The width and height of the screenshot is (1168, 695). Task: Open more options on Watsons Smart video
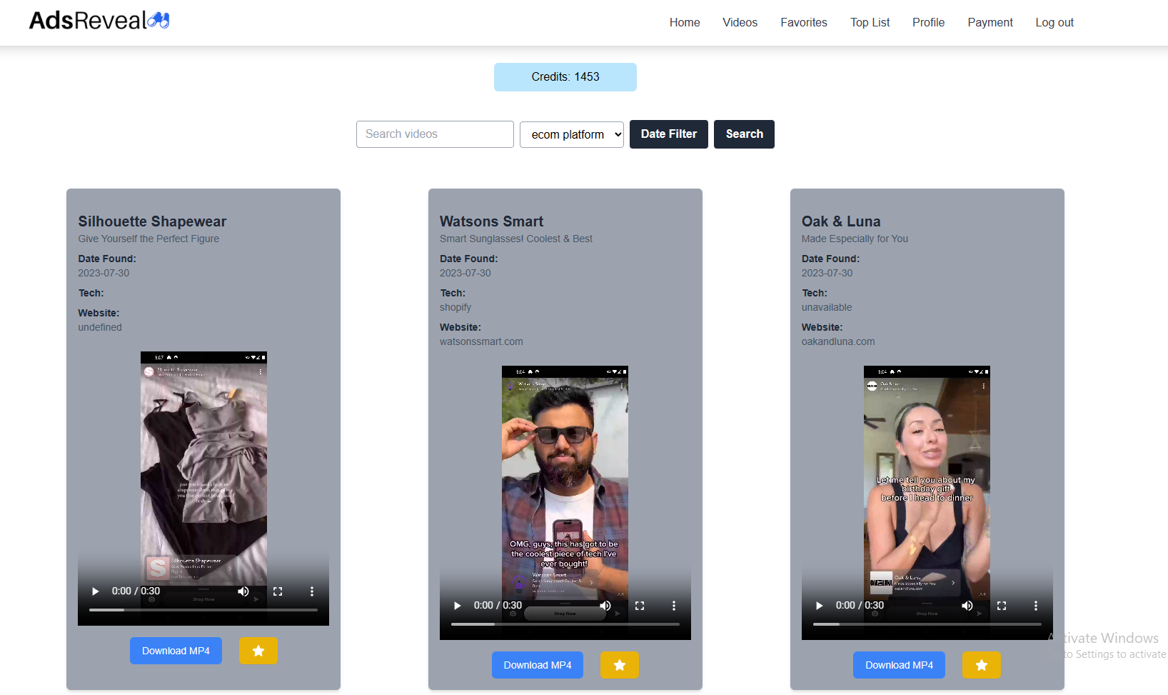point(674,606)
